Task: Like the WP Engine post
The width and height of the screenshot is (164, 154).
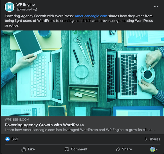Action: (x=28, y=149)
